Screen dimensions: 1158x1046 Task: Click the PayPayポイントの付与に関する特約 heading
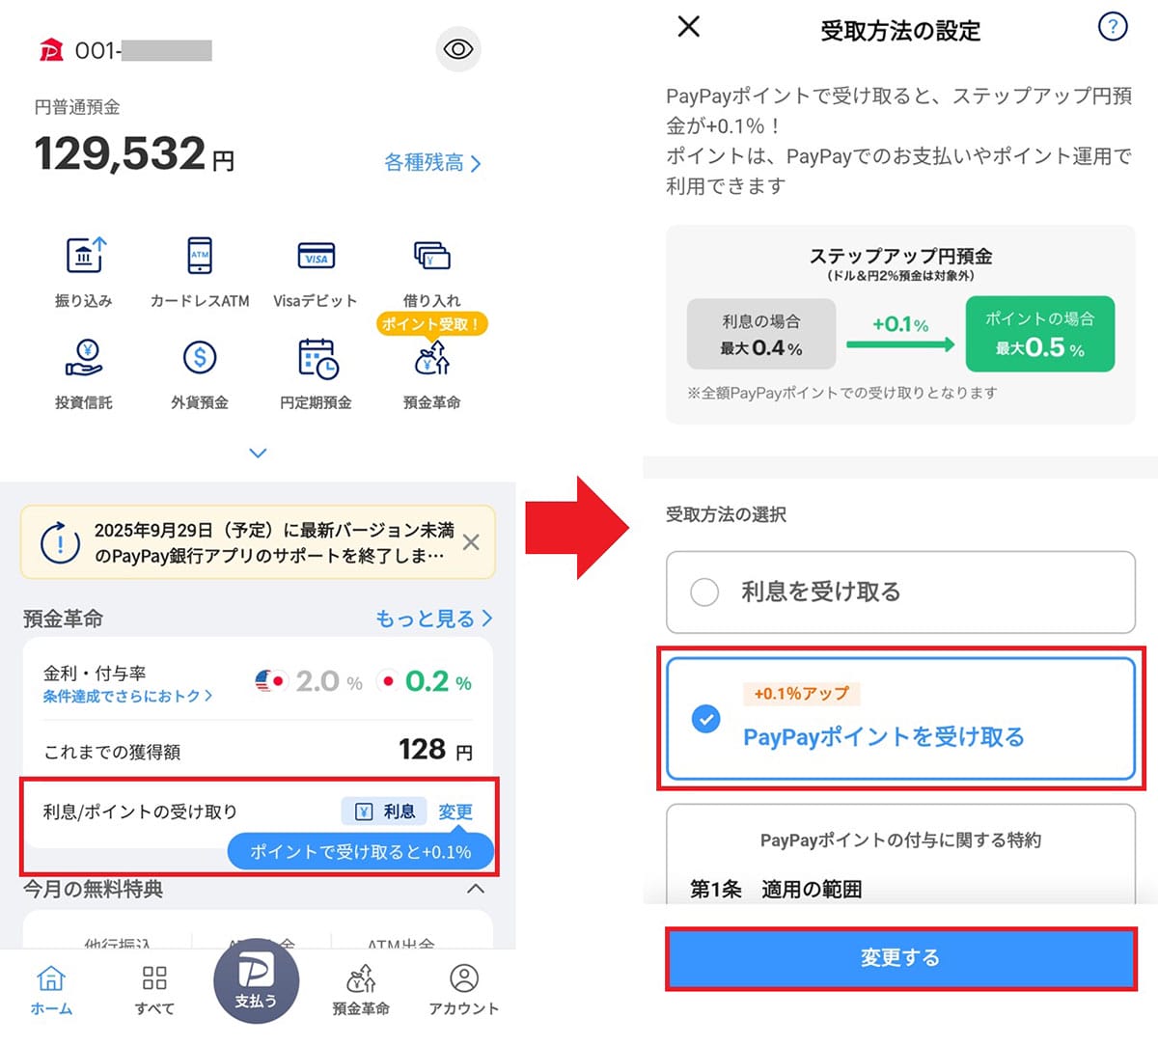900,840
